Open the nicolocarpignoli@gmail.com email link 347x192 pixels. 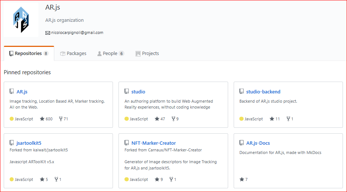77,32
